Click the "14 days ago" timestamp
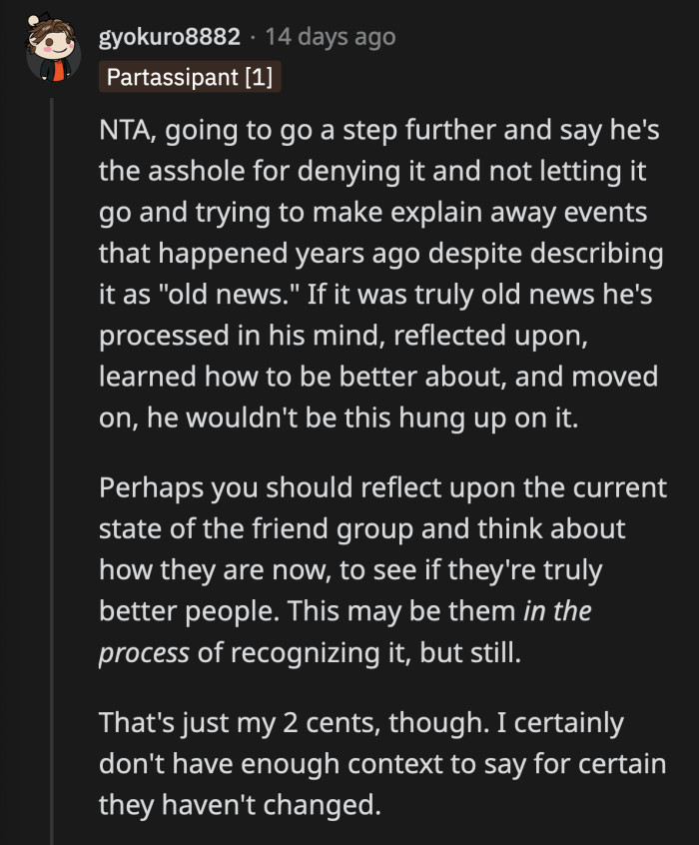The image size is (699, 845). click(x=331, y=38)
